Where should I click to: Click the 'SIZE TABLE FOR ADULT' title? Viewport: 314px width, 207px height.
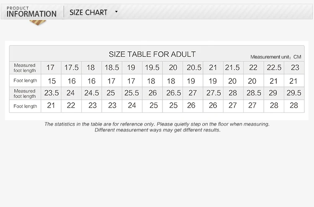pos(152,54)
